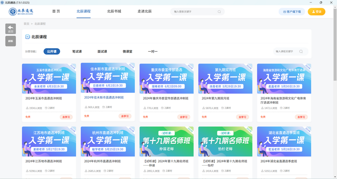This screenshot has width=337, height=179.
Task: Click the class hours icon on 佳木斯市直遴选冲刺班 card
Action: point(103,107)
